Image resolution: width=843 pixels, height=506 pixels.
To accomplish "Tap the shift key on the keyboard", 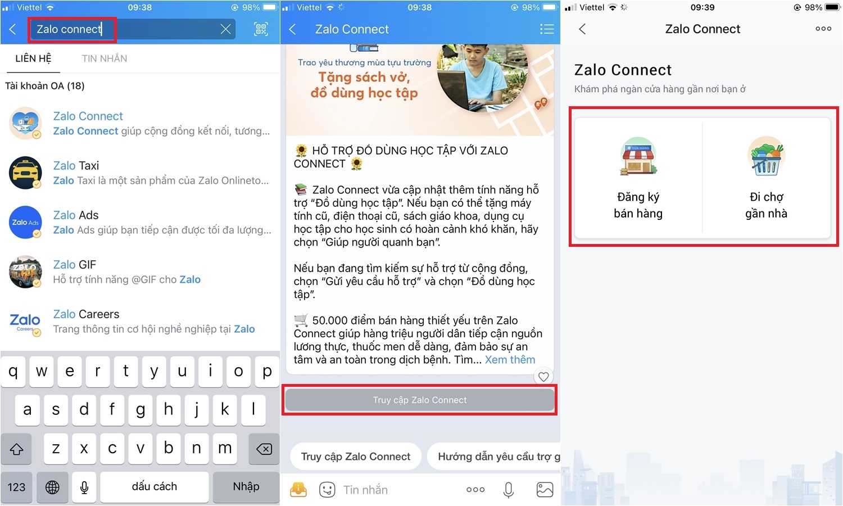I will 17,448.
